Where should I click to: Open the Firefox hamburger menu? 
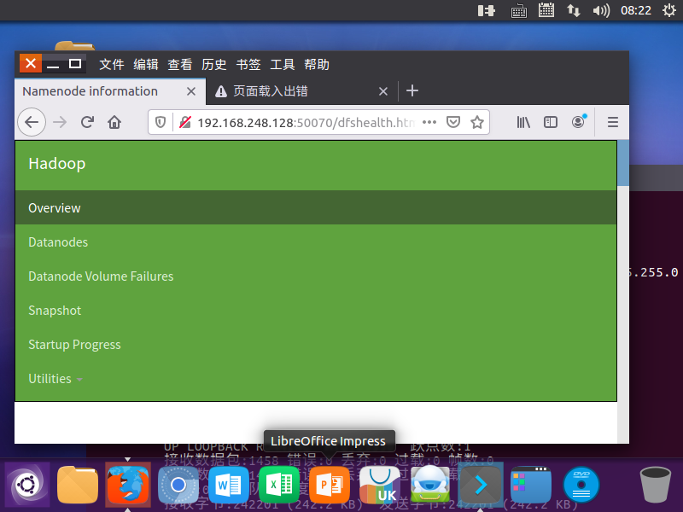613,122
